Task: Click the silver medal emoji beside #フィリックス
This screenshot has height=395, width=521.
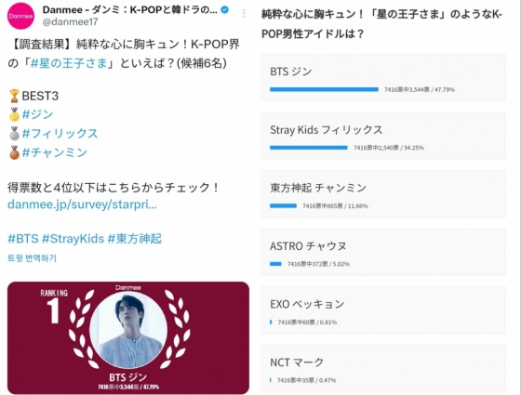Action: 14,134
